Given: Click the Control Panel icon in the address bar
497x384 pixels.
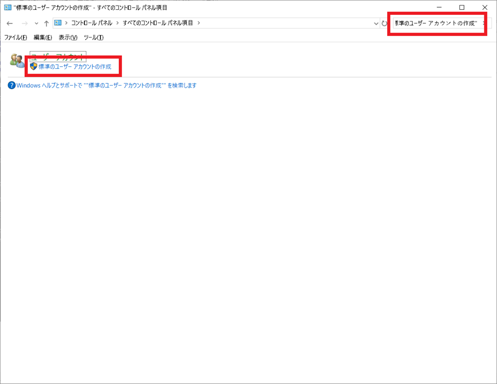Looking at the screenshot, I should pos(57,23).
